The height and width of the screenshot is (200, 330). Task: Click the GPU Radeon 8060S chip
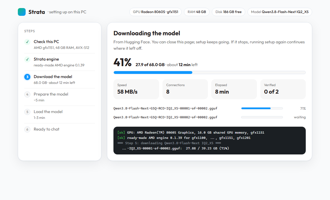(156, 12)
